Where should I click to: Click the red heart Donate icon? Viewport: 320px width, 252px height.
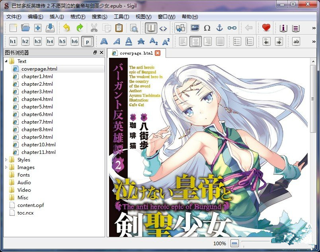point(266,28)
